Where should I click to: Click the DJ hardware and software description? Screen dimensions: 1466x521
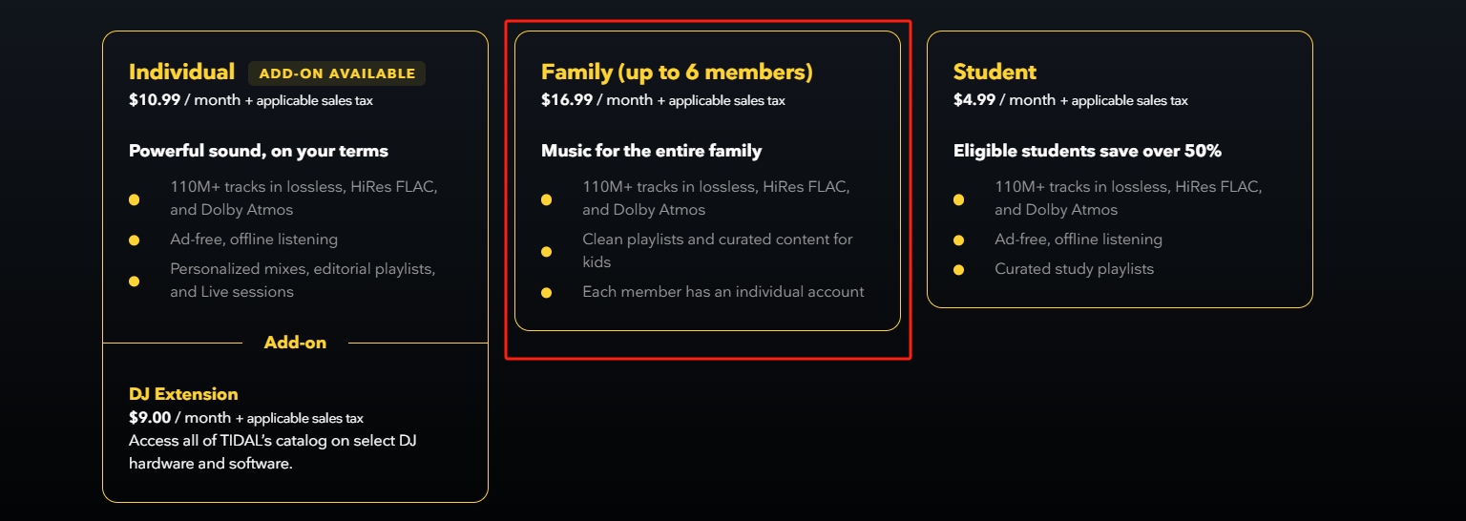pyautogui.click(x=272, y=452)
